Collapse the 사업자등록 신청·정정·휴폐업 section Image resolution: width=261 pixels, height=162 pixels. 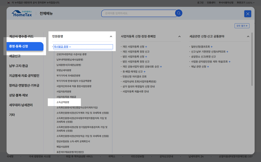[179, 37]
